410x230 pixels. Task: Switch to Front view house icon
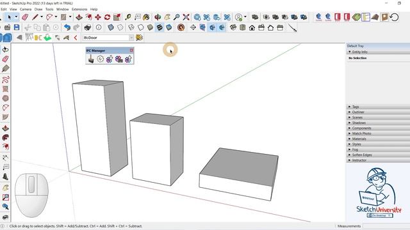(252, 27)
